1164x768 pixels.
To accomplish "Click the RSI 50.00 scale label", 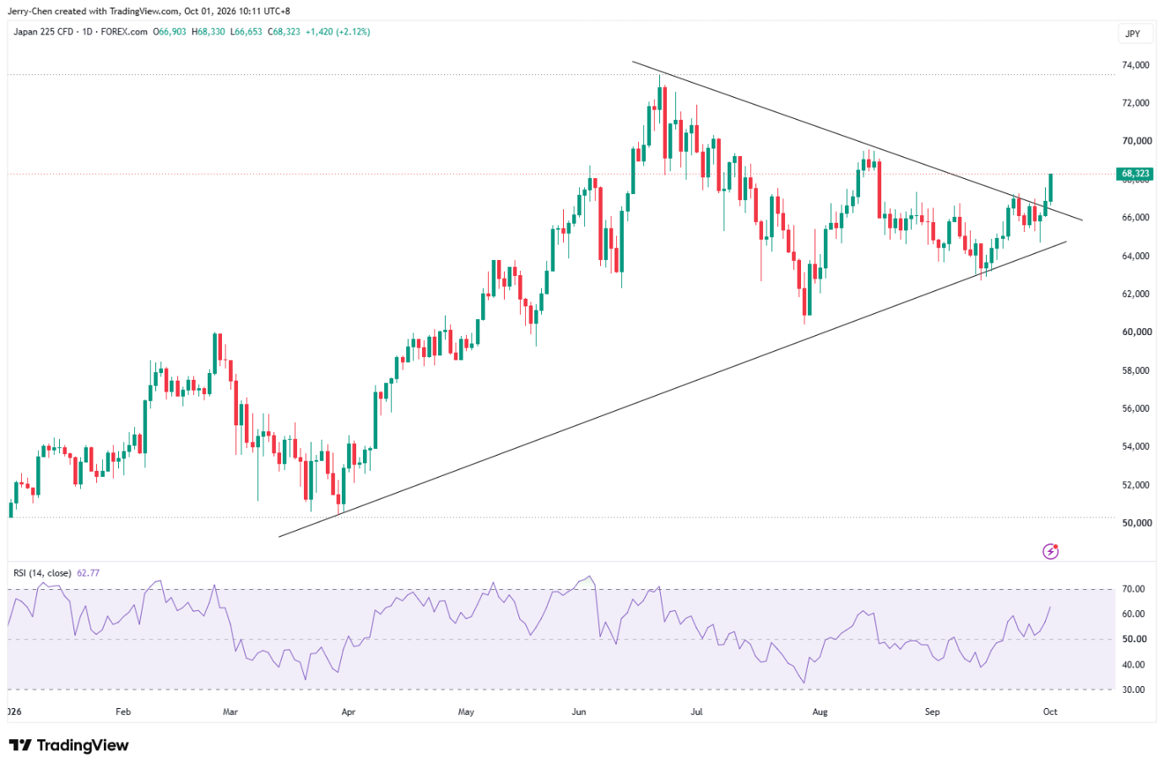I will pos(1134,640).
